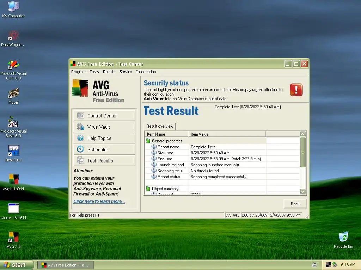Click the red security alert exclamation icon

[x=296, y=90]
